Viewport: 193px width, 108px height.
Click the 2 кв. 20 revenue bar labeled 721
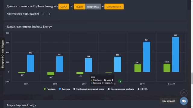[x=176, y=55]
